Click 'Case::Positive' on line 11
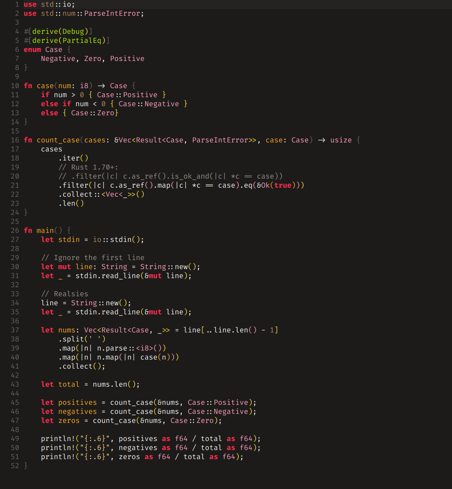Viewport: 452px width, 489px height. (127, 95)
